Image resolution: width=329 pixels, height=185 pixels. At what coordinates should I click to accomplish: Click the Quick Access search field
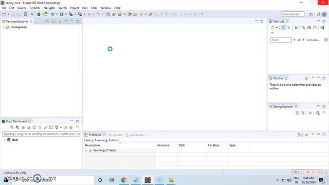[x=293, y=14]
